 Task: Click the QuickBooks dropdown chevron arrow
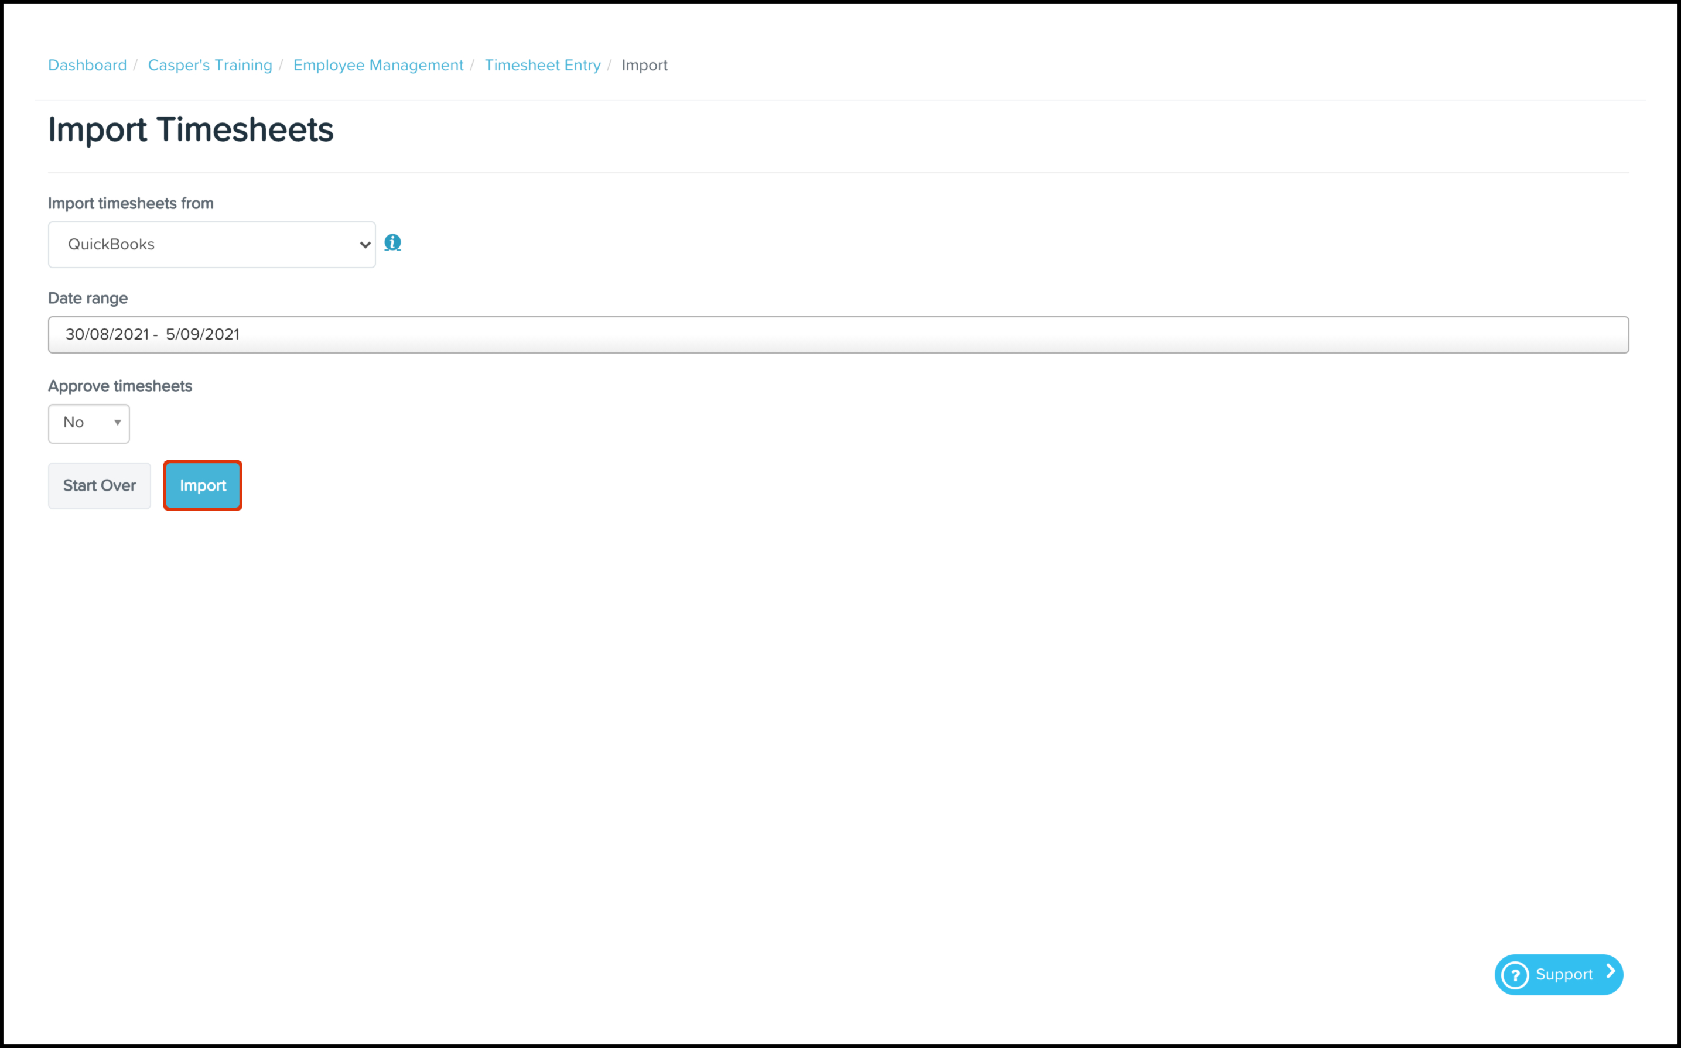pos(365,245)
